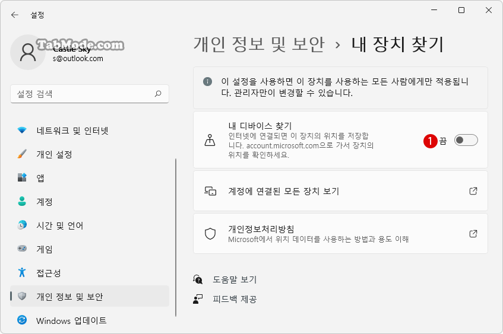Open external link for privacy statement
The image size is (503, 334).
point(473,234)
